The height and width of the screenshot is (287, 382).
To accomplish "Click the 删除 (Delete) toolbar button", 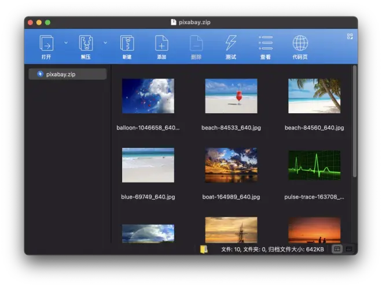I will (196, 43).
